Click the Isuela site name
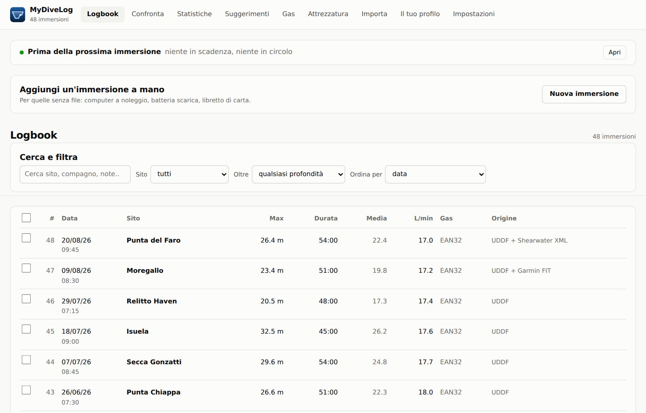The height and width of the screenshot is (413, 646). pos(138,331)
